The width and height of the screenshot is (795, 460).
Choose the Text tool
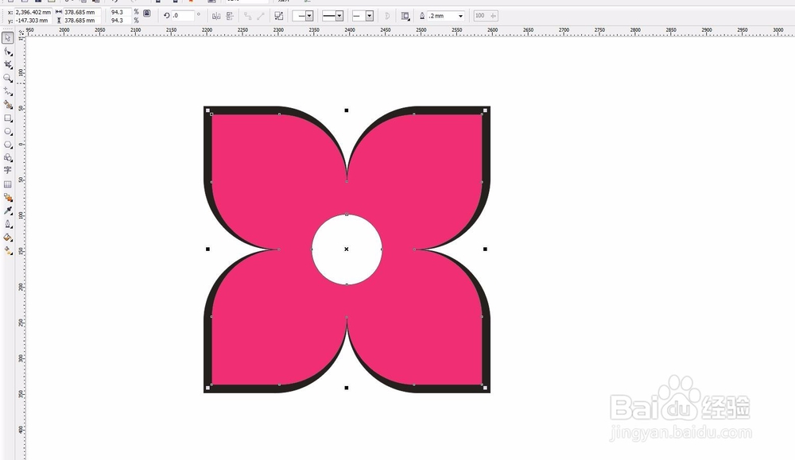pos(8,170)
